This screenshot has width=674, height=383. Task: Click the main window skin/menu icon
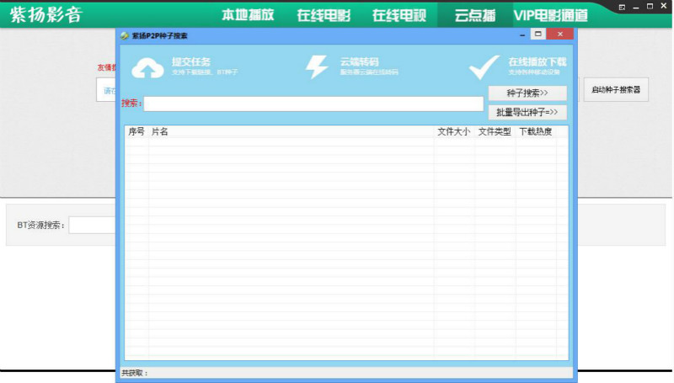[x=622, y=7]
